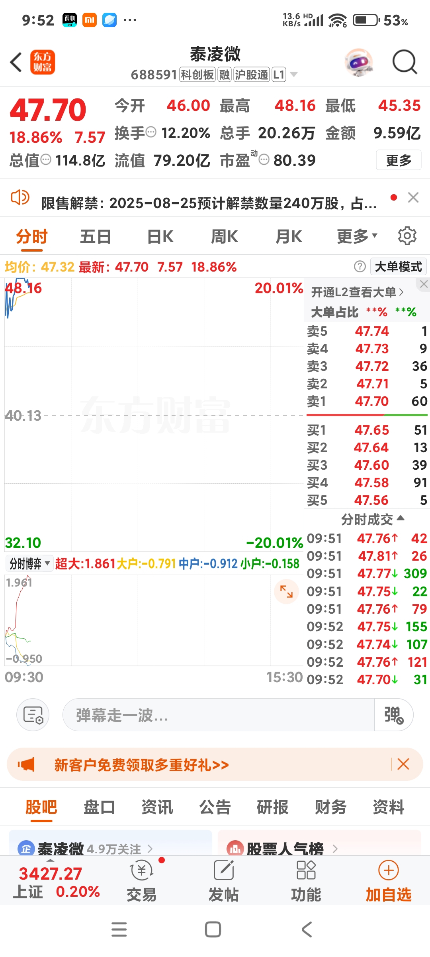Image resolution: width=430 pixels, height=957 pixels.
Task: Switch to 股吧 tab
Action: click(41, 807)
